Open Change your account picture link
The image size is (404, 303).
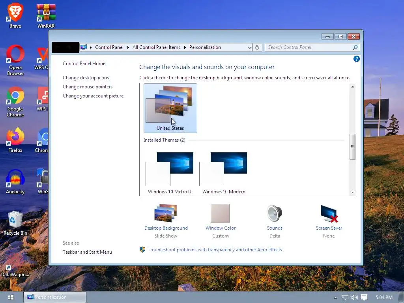pyautogui.click(x=93, y=96)
